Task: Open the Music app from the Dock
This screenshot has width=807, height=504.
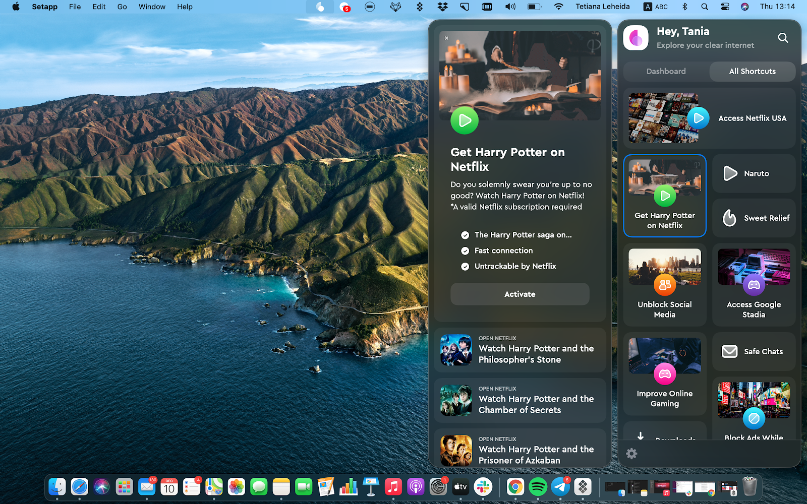Action: 393,486
